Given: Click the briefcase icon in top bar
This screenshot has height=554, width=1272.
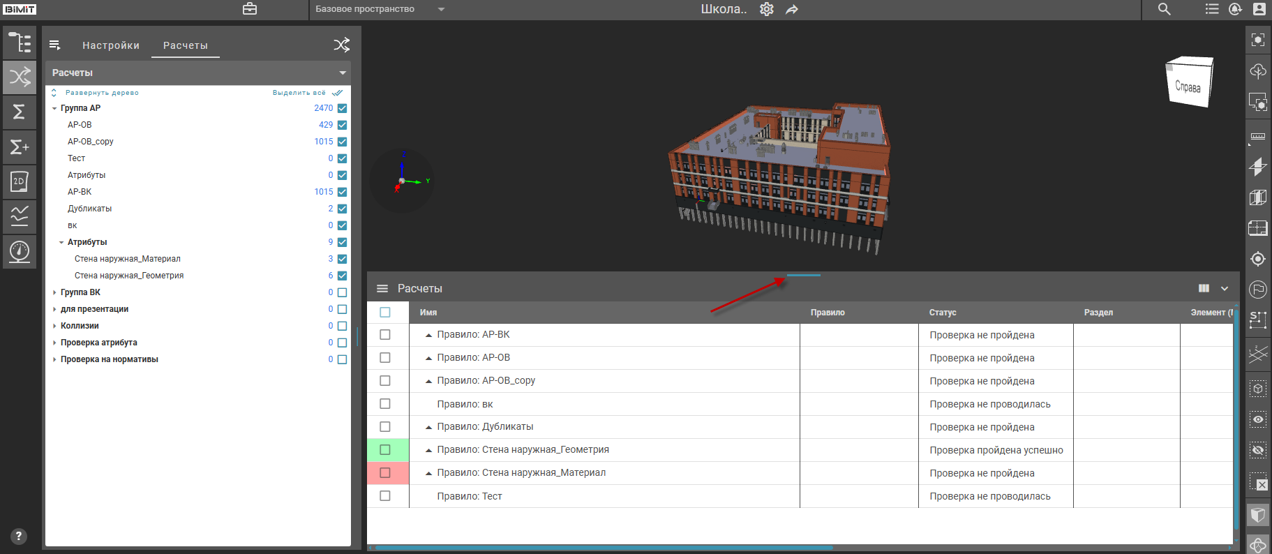Looking at the screenshot, I should (250, 9).
